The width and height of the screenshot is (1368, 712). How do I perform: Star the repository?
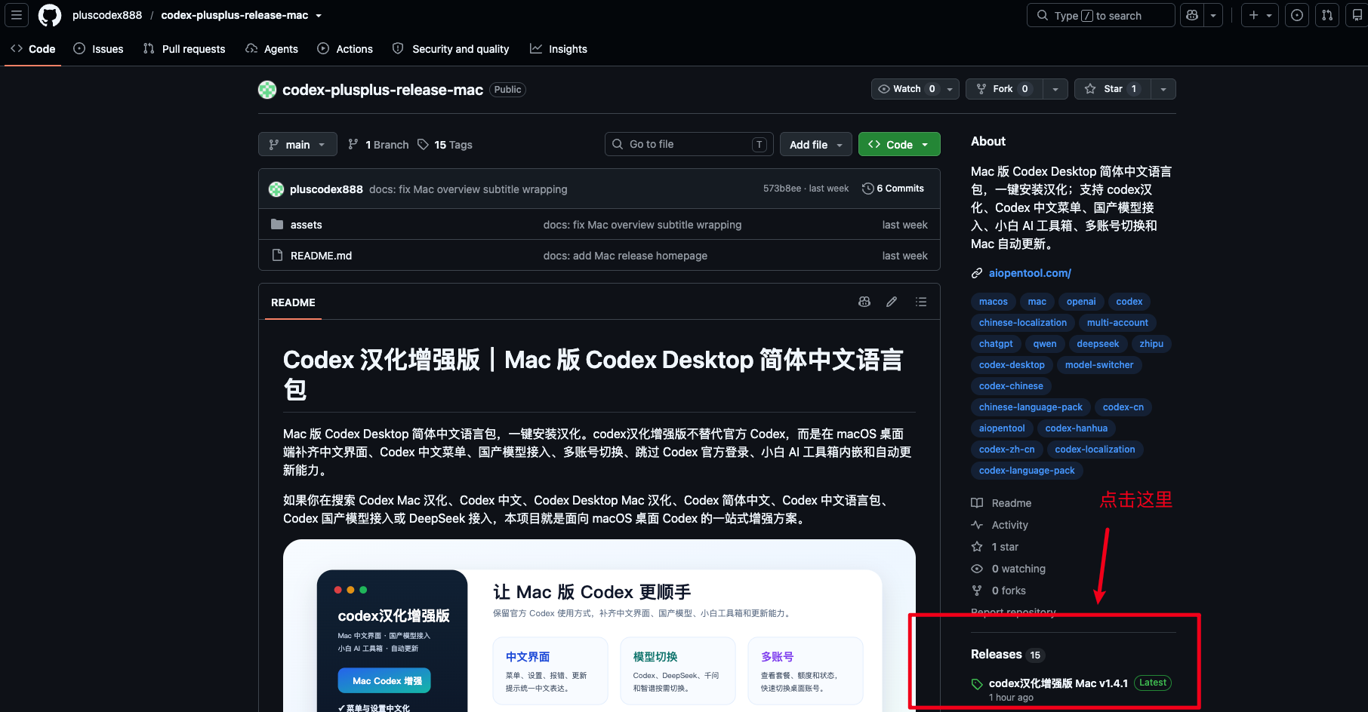1113,89
